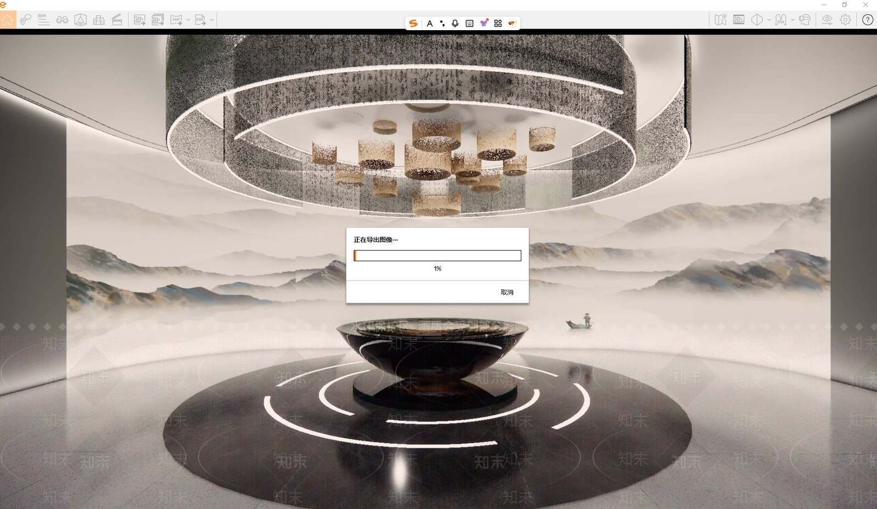Click the screenshot export icon
877x509 pixels.
point(139,20)
